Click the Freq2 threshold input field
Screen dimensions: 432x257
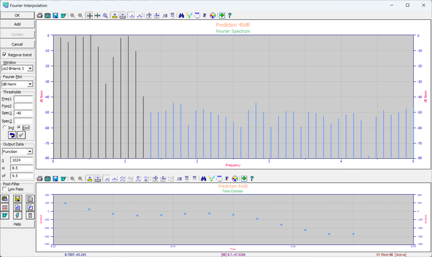click(x=23, y=106)
